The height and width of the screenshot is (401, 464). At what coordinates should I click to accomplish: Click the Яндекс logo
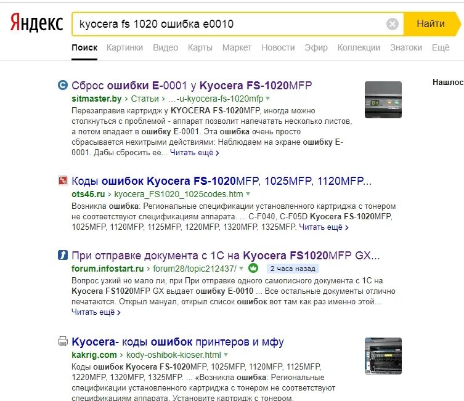(x=37, y=23)
